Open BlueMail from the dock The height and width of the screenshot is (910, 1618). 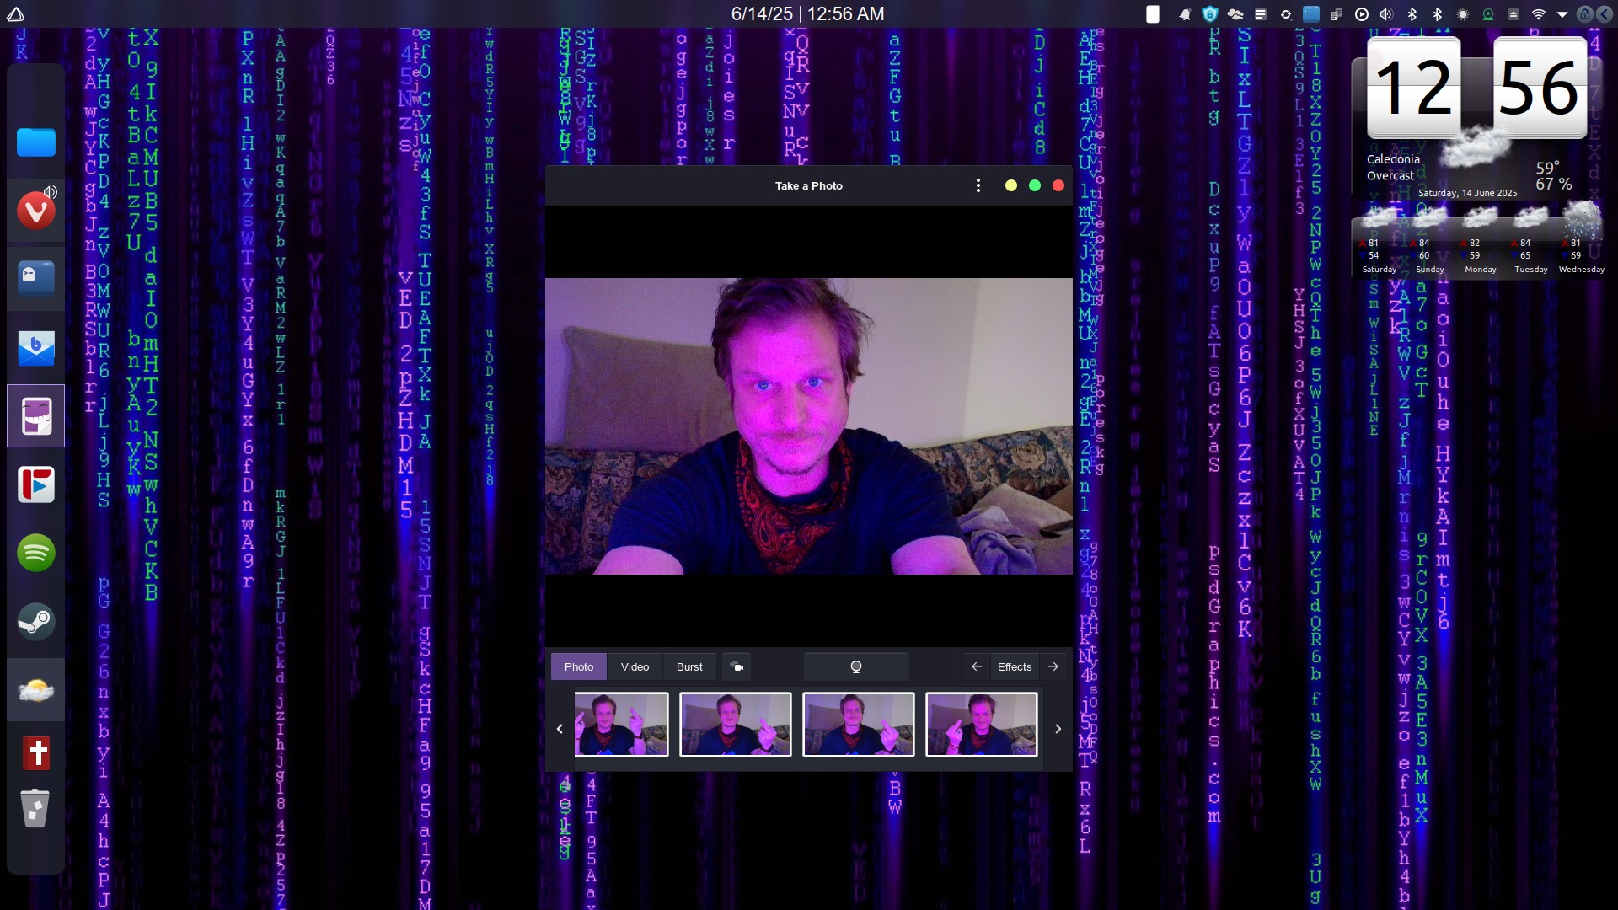tap(36, 347)
